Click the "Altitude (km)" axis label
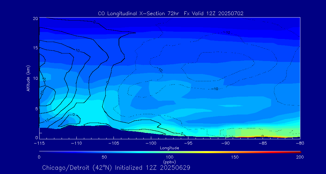Image resolution: width=326 pixels, height=174 pixels. (28, 78)
